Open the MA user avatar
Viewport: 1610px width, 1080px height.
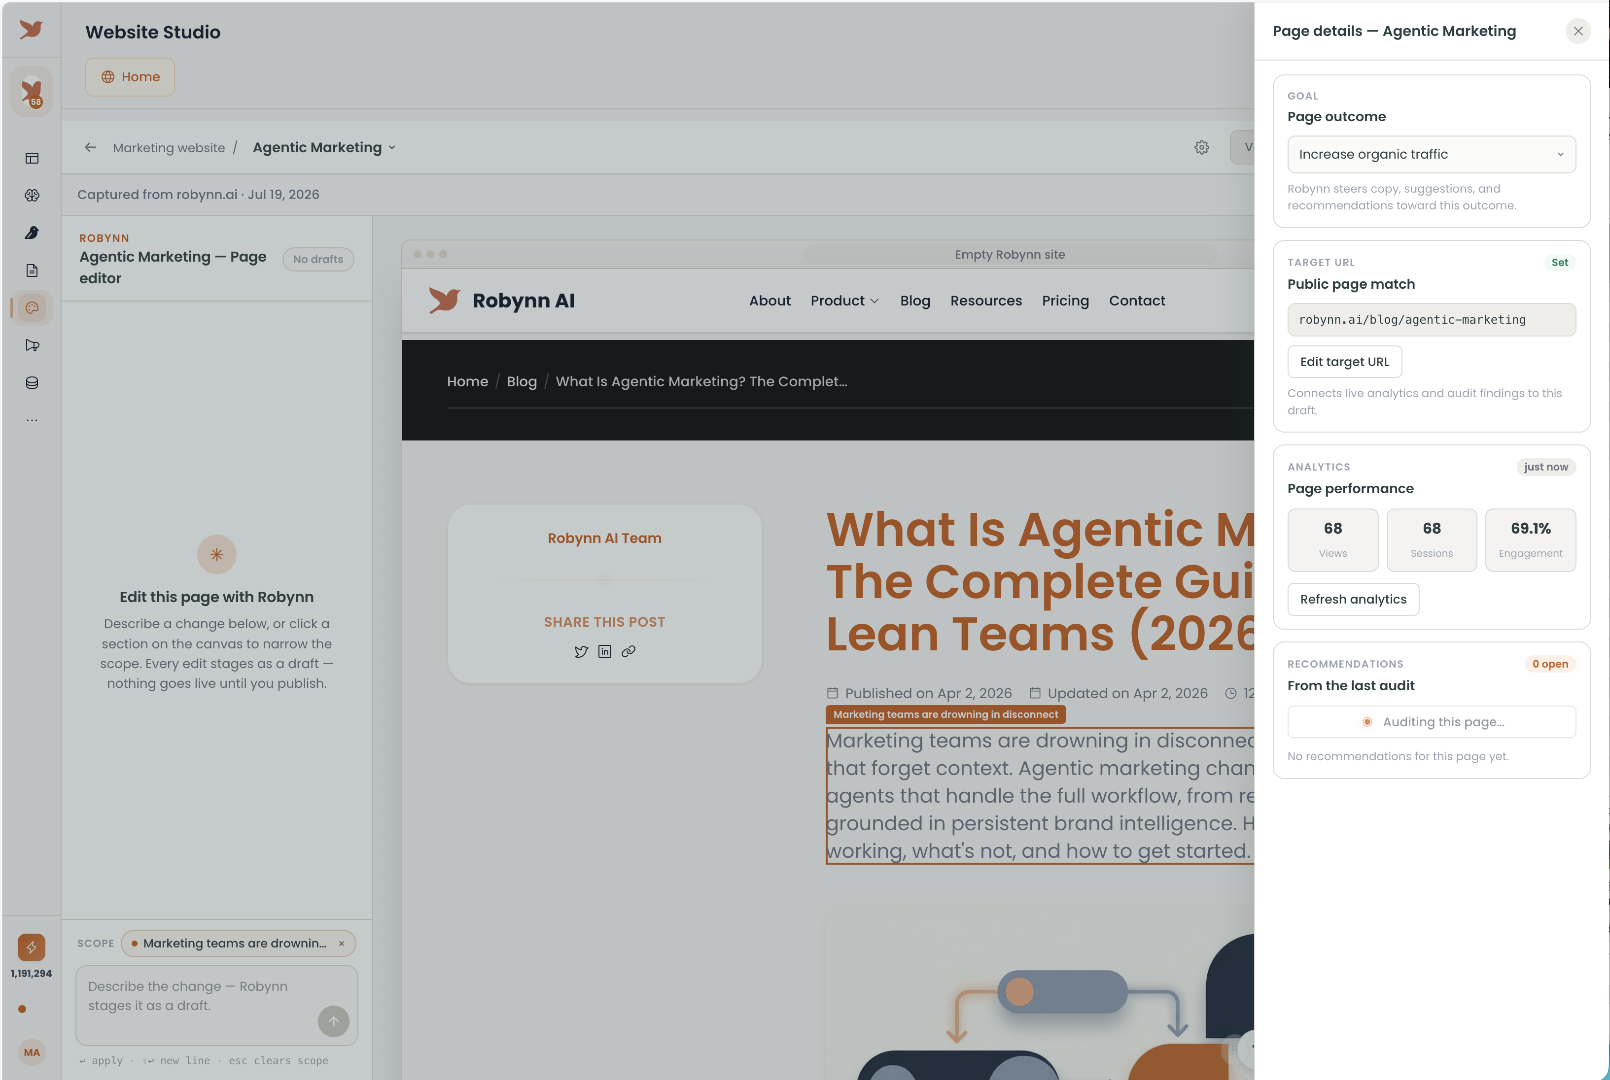coord(31,1052)
